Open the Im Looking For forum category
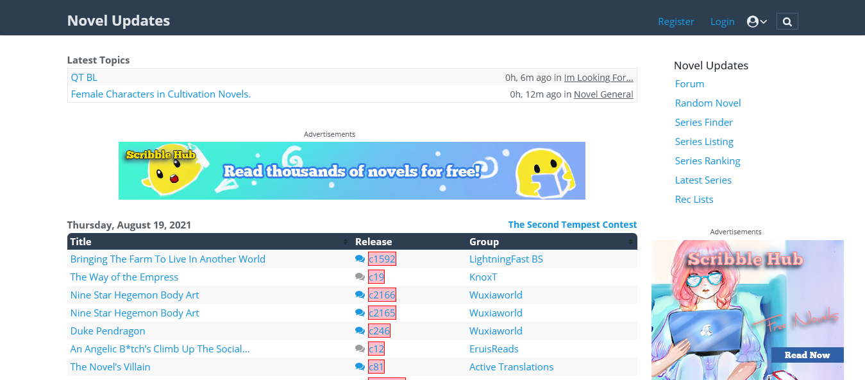The height and width of the screenshot is (380, 865). click(x=599, y=78)
